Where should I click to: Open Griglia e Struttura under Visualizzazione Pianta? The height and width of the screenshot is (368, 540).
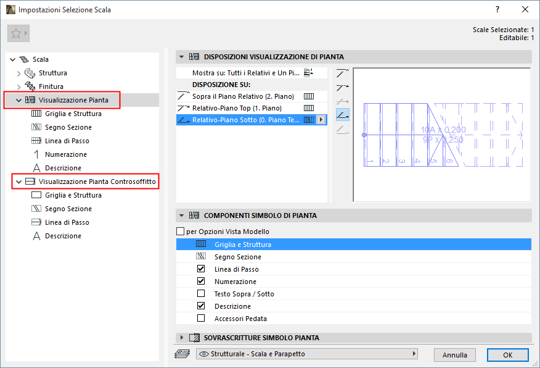(x=73, y=114)
